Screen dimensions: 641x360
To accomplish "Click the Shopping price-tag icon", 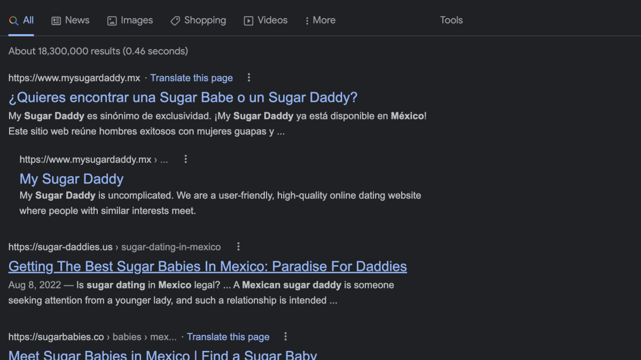I will tap(175, 20).
